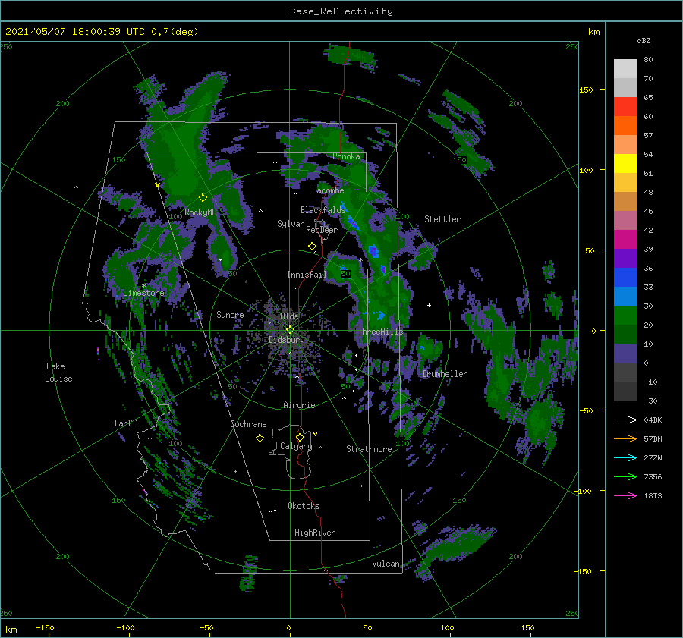The width and height of the screenshot is (683, 638).
Task: Select the purple swatch below 39
Action: point(625,258)
